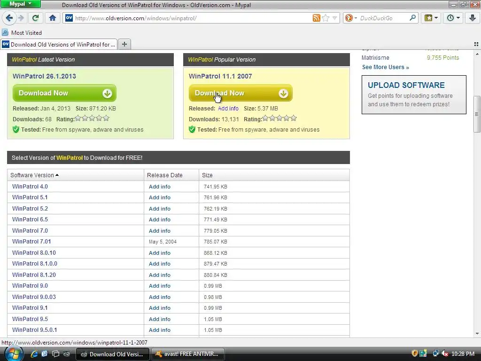Click the URL address field
Image resolution: width=481 pixels, height=361 pixels.
point(192,18)
